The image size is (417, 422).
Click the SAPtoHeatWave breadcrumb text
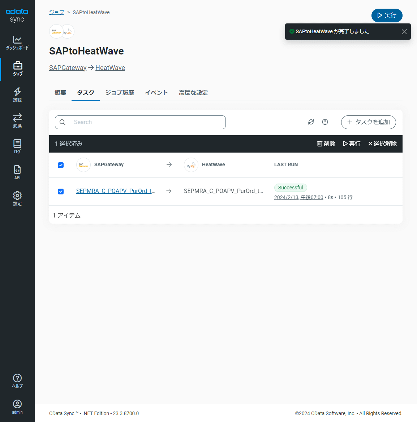[91, 12]
